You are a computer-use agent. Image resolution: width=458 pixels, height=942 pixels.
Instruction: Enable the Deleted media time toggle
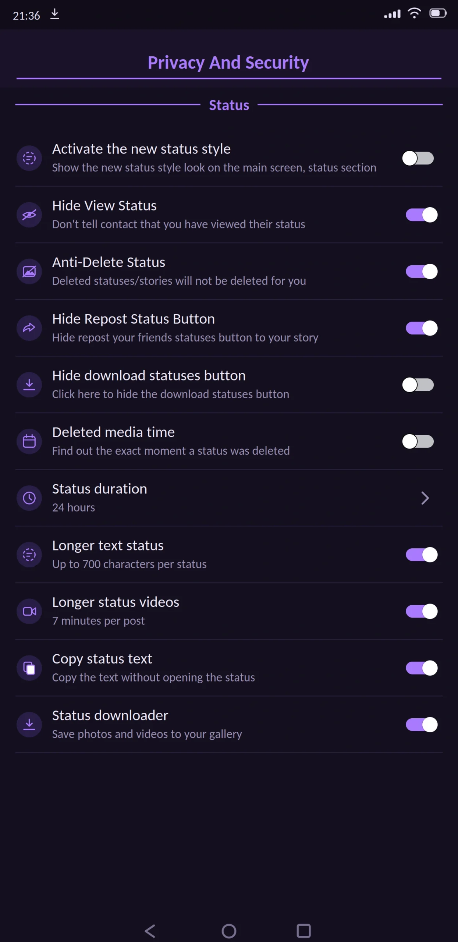[418, 442]
